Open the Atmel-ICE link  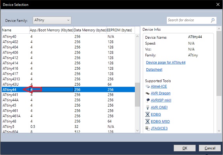click(x=159, y=86)
